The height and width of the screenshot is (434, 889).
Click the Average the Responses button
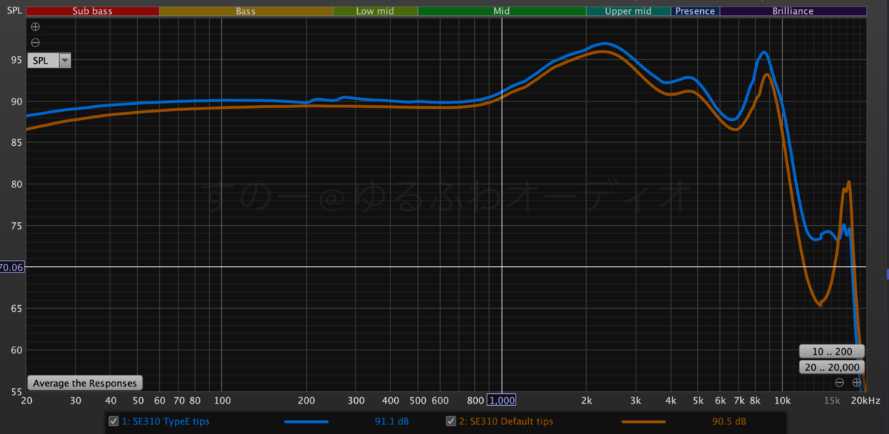point(85,383)
